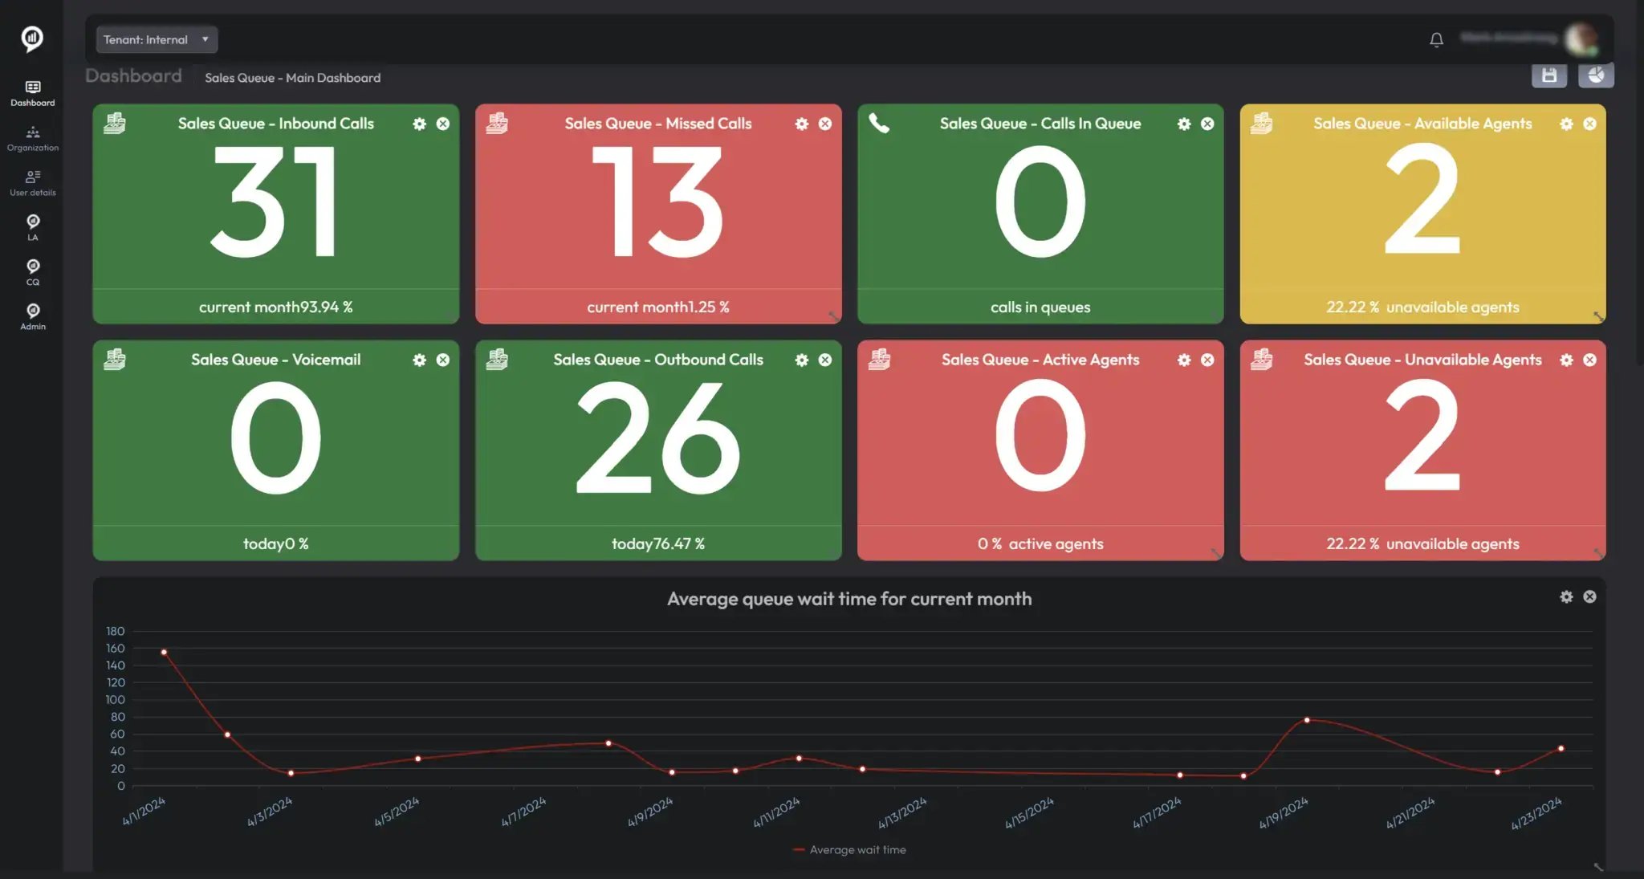The width and height of the screenshot is (1644, 879).
Task: Click '0 % active agents' footer text
Action: pos(1040,543)
